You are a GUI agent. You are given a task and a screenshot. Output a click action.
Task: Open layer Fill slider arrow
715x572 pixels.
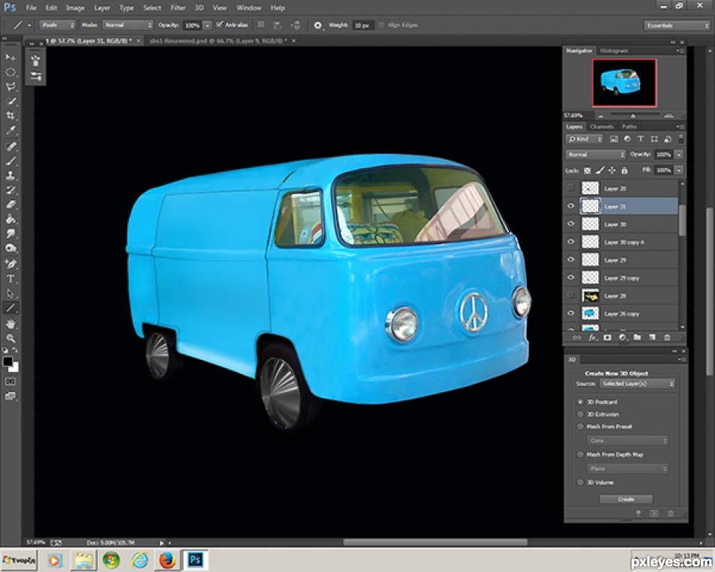[679, 170]
